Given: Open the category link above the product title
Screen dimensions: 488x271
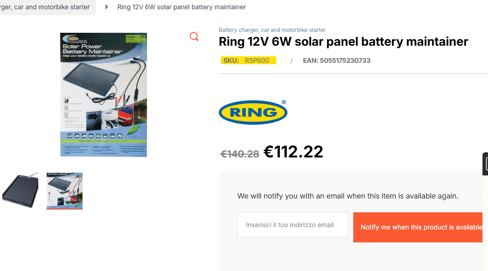Looking at the screenshot, I should (272, 30).
